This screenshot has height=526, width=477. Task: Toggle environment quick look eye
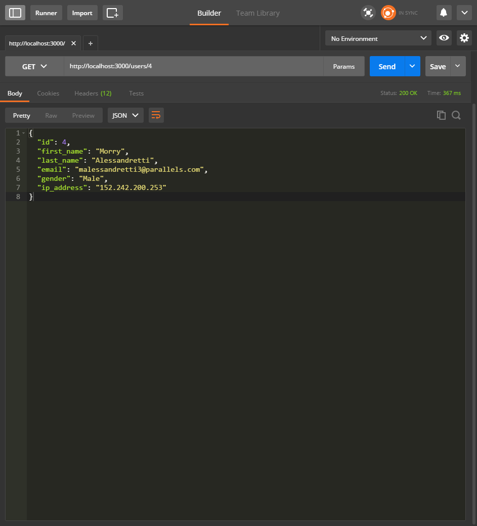click(x=444, y=38)
